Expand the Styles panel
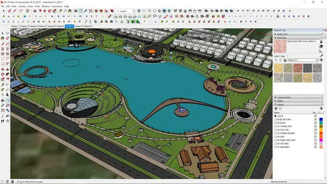Image resolution: width=327 pixels, height=184 pixels. click(x=298, y=101)
